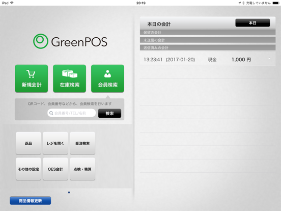
Task: Open 会員検索 member search
Action: [107, 78]
